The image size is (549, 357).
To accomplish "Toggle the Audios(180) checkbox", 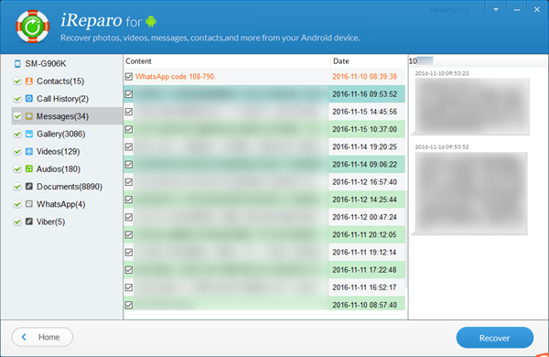I will pos(17,168).
